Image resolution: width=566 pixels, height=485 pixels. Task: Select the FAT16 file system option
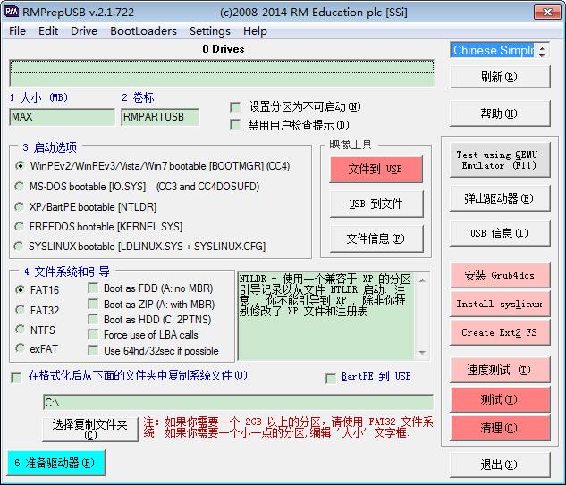click(21, 289)
